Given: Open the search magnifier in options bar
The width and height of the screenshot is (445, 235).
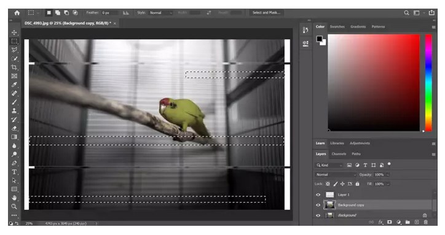Looking at the screenshot, I should tap(406, 13).
